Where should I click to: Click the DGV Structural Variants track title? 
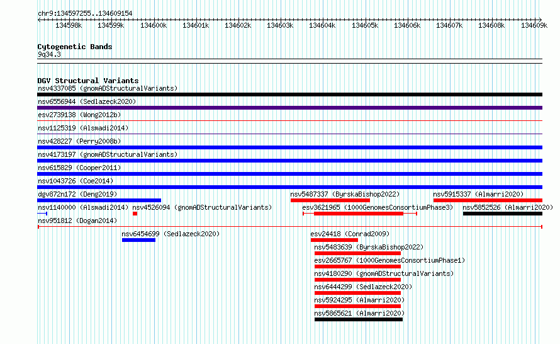88,81
